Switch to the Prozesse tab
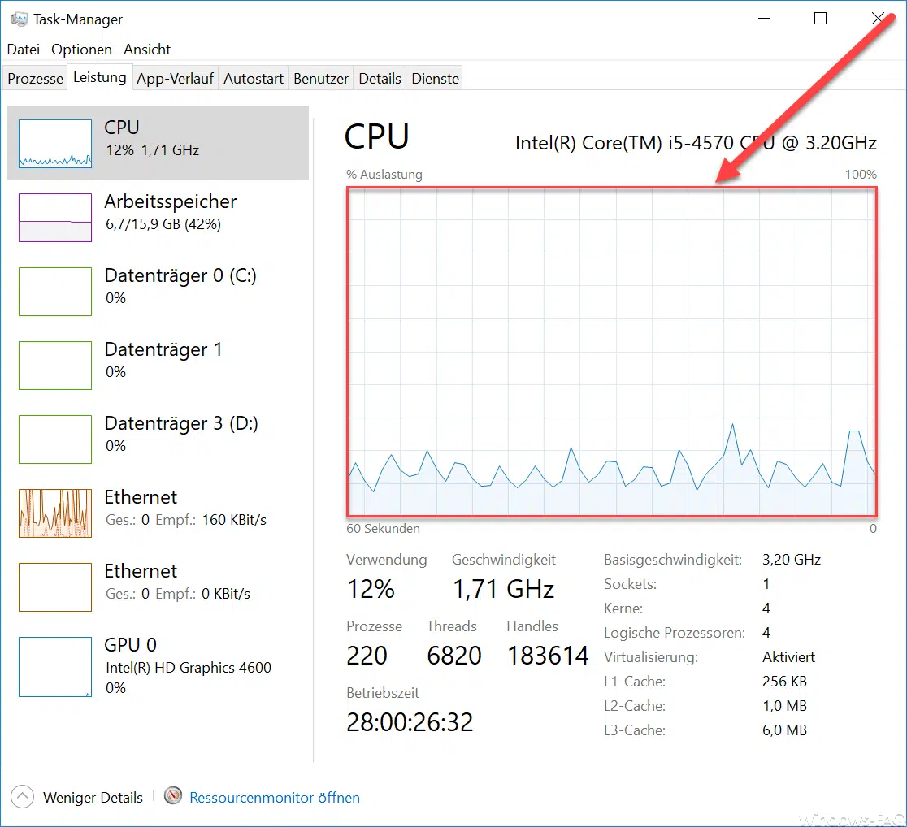907x827 pixels. 35,78
